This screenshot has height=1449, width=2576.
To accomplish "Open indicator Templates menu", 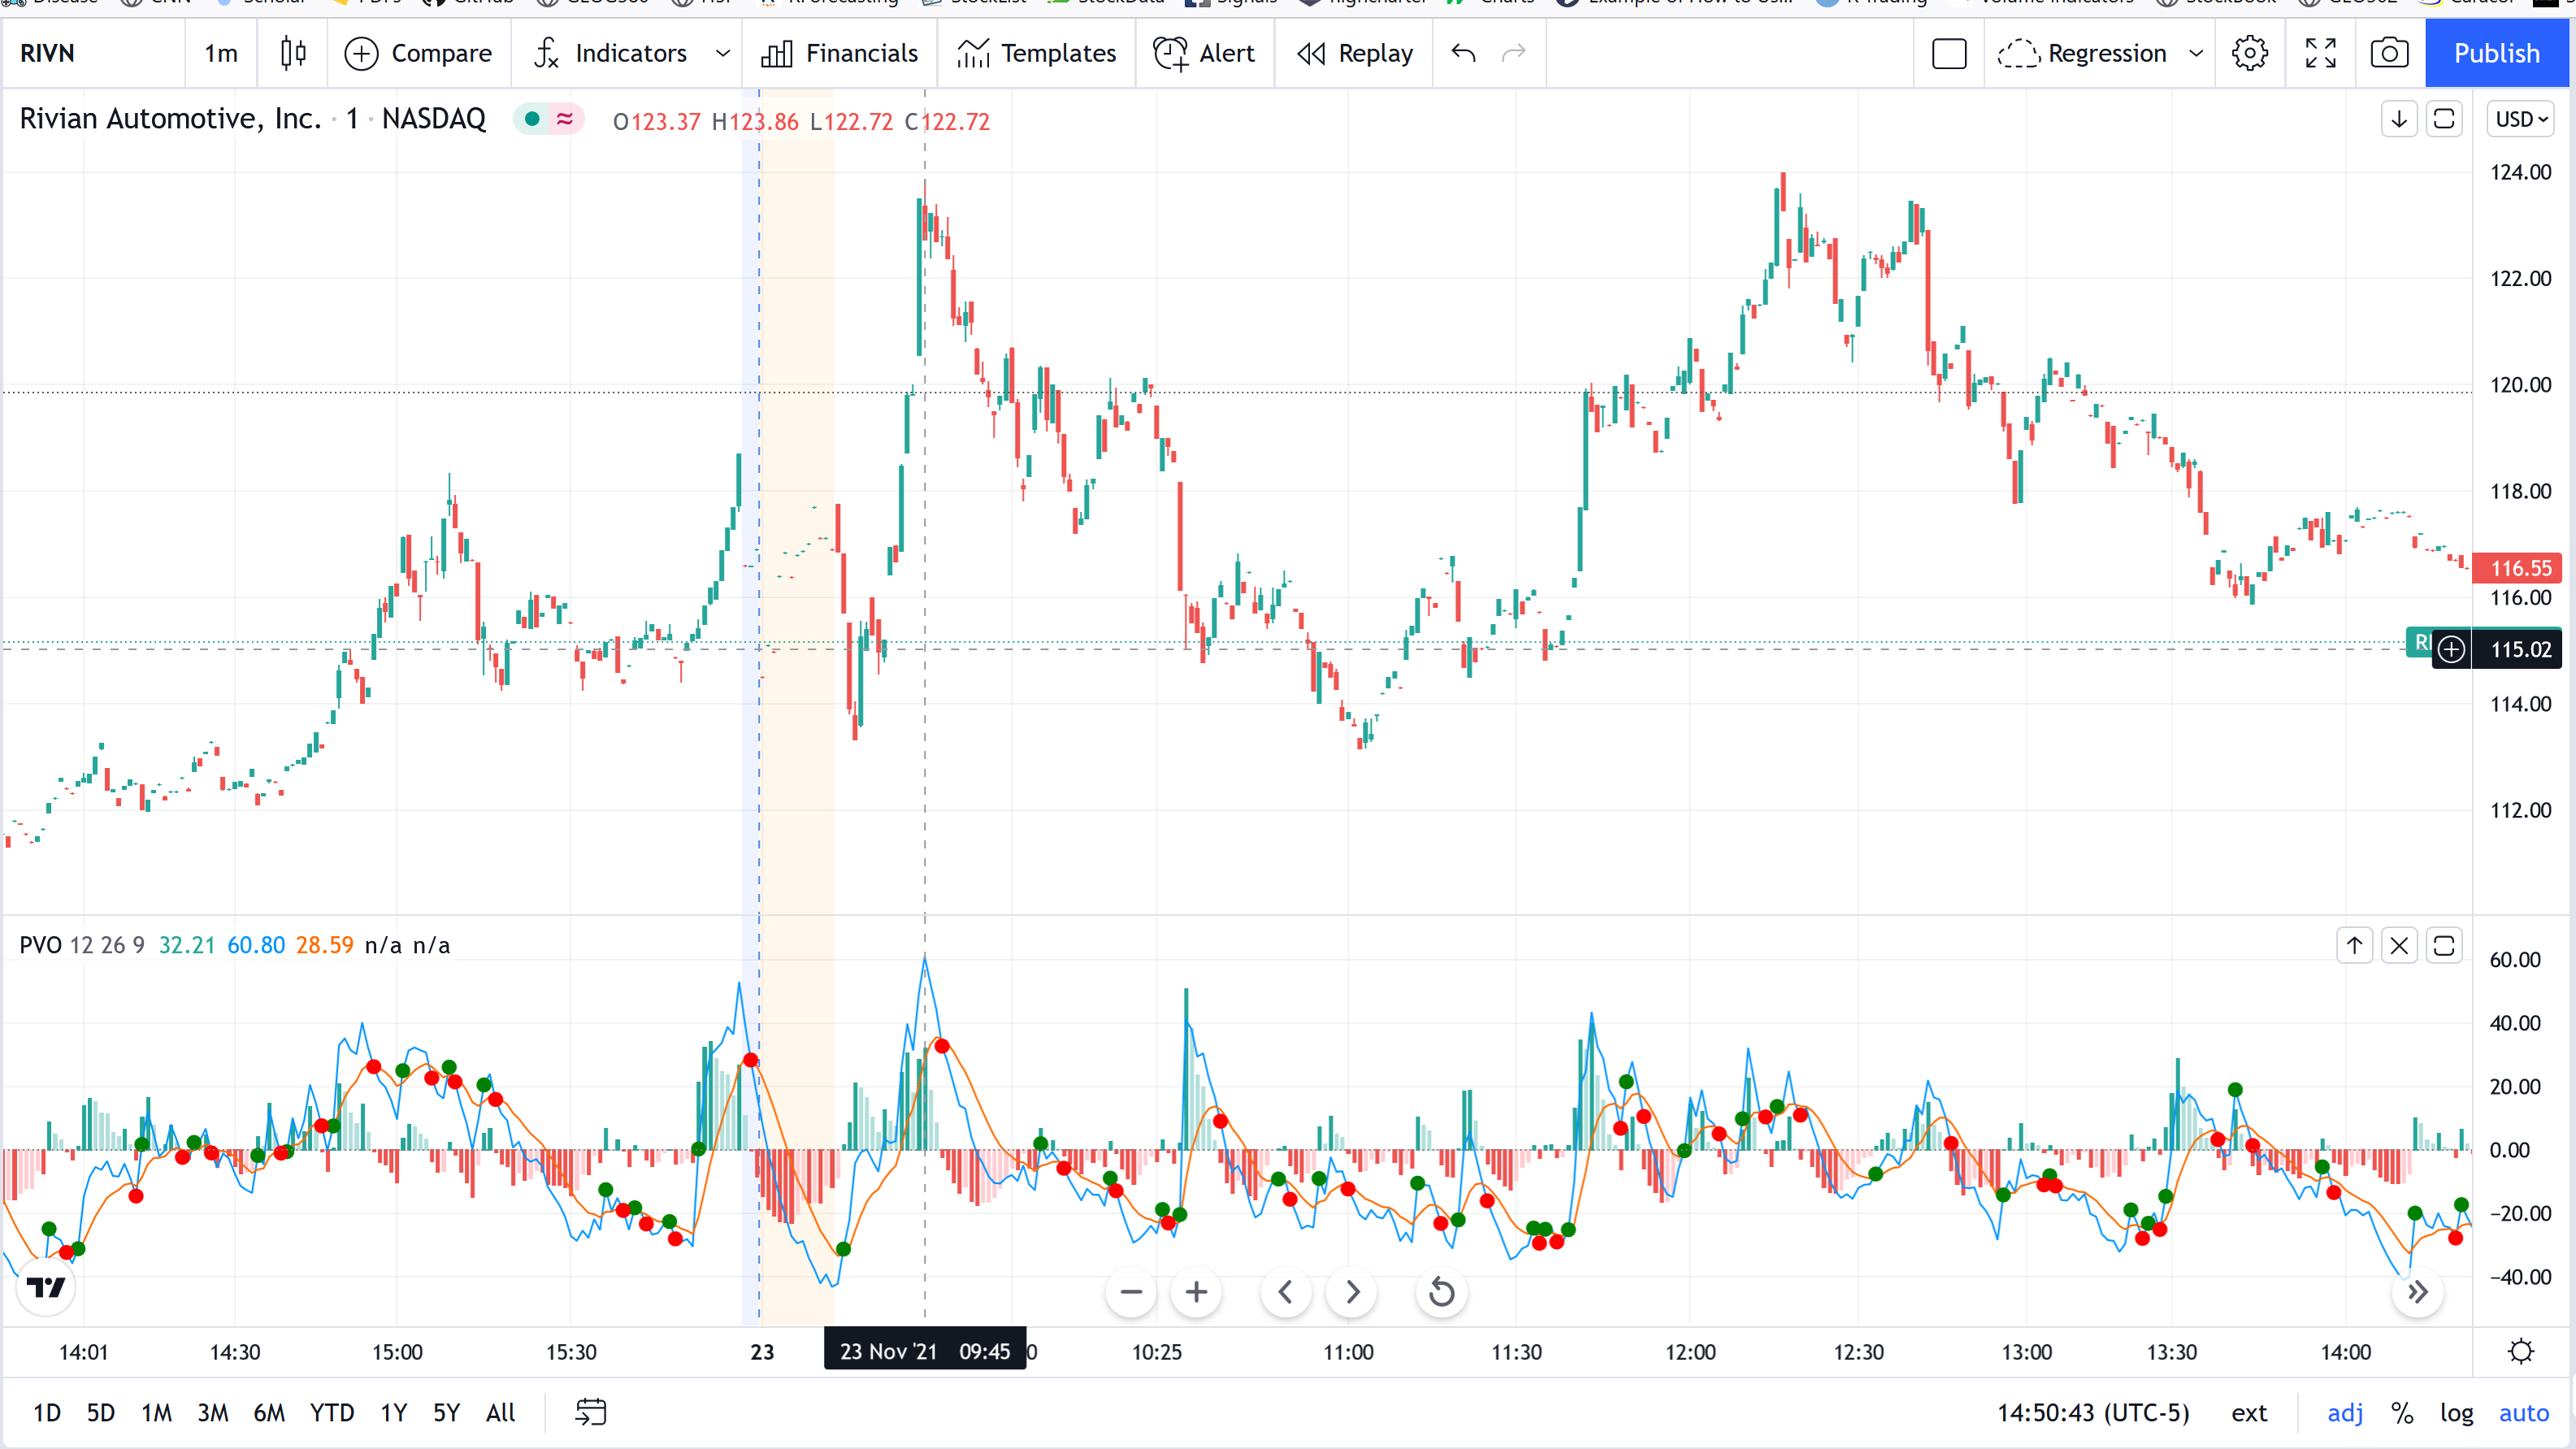I will 1036,53.
